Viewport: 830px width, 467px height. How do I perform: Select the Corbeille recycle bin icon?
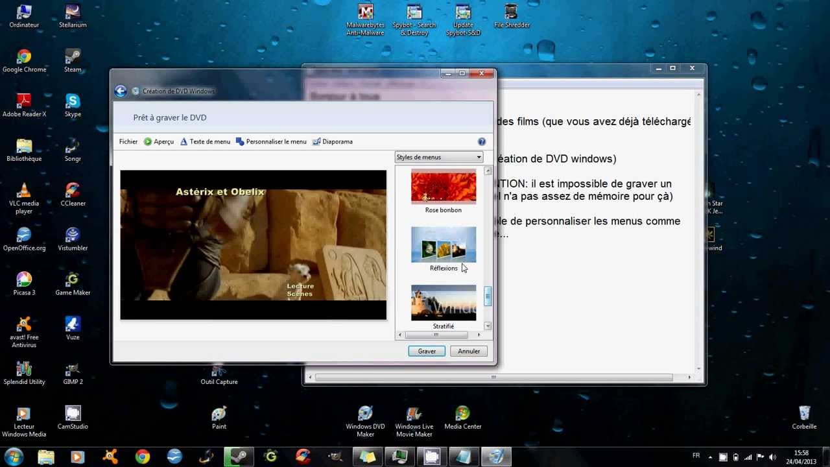804,418
